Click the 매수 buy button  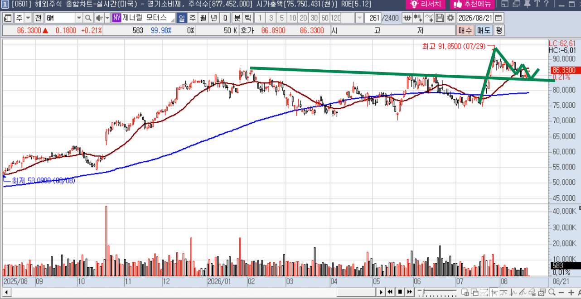[x=465, y=31]
